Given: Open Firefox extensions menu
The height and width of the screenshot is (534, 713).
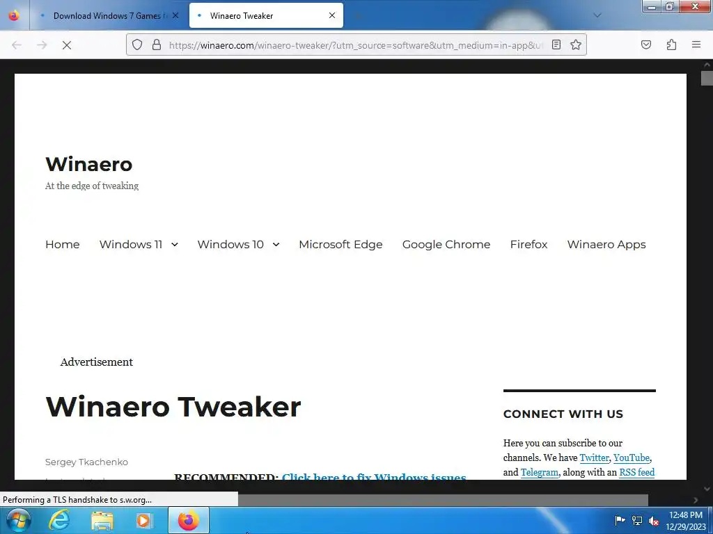Looking at the screenshot, I should click(671, 44).
